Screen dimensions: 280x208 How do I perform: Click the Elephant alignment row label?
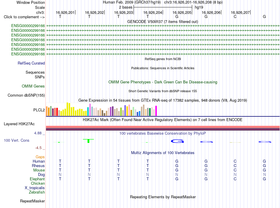click(37, 179)
